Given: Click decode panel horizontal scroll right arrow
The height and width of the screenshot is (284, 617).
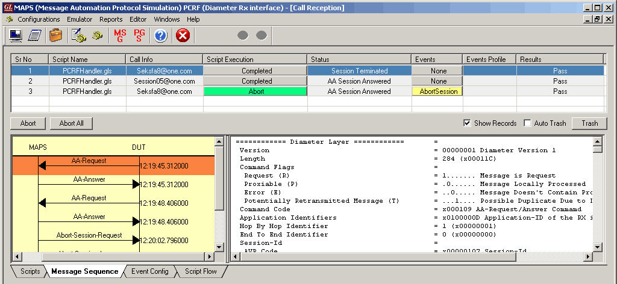Looking at the screenshot, I should click(x=588, y=256).
